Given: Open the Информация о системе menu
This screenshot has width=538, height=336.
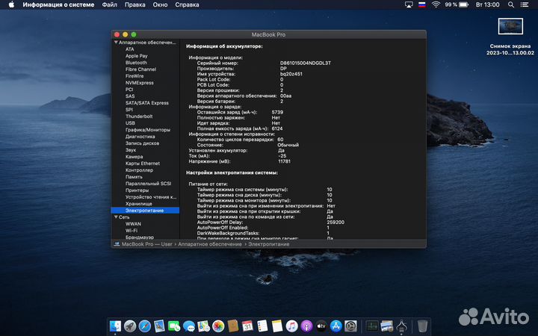Looking at the screenshot, I should [x=58, y=4].
